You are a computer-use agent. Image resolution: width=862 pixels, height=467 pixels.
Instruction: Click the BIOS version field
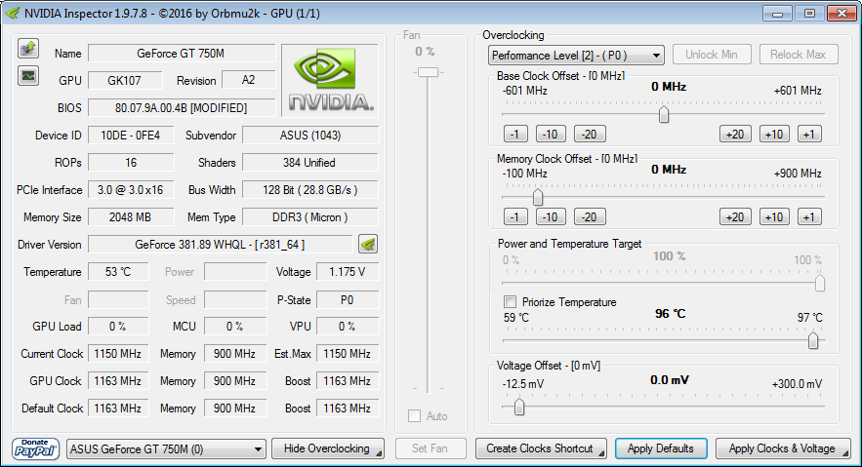point(181,107)
